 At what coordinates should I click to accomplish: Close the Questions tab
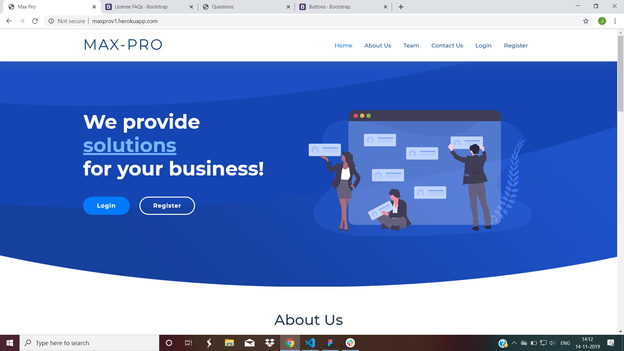(288, 7)
